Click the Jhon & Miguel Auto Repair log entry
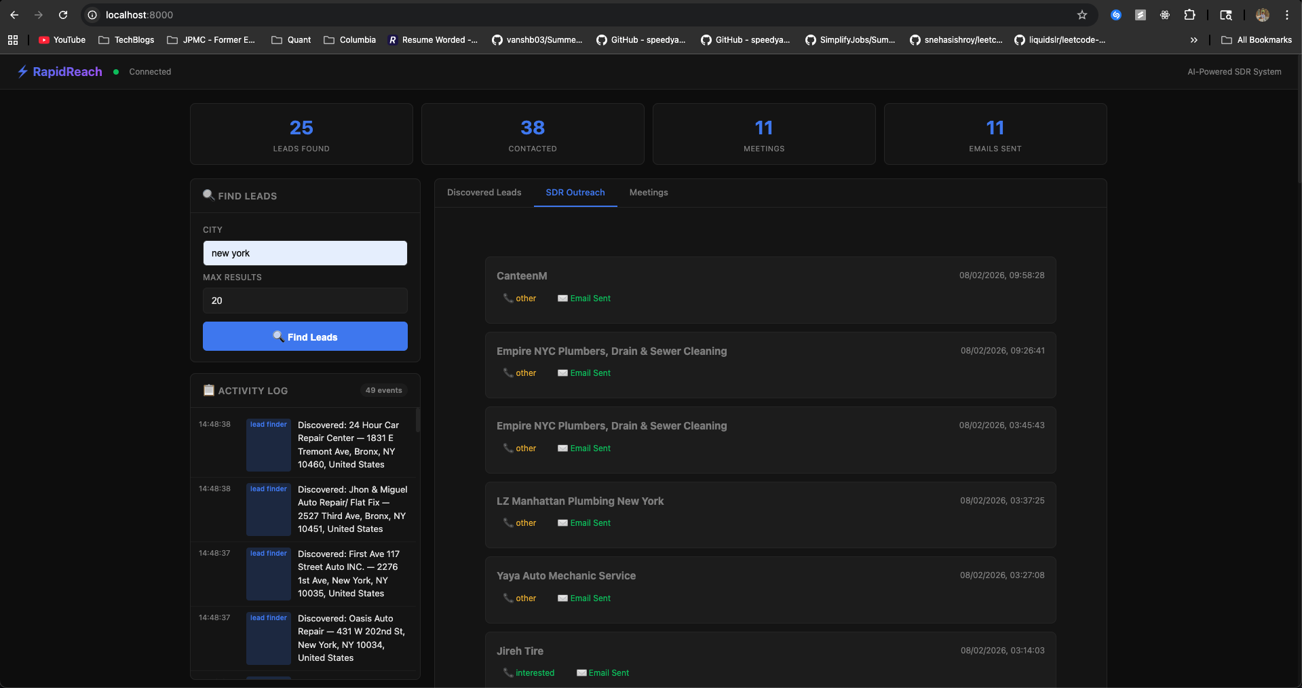Screen dimensions: 1302x688 pos(303,509)
